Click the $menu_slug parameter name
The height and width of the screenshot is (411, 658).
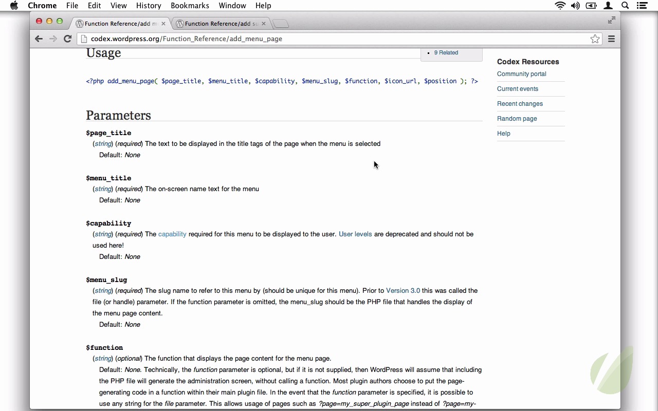coord(106,280)
